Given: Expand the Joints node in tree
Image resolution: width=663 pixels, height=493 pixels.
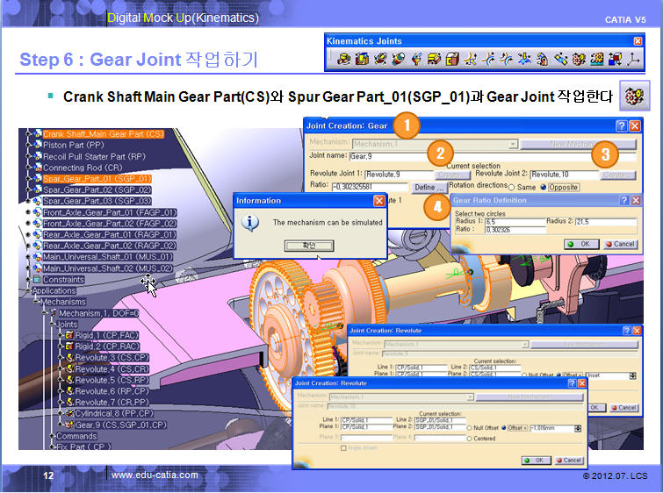Looking at the screenshot, I should [x=51, y=324].
